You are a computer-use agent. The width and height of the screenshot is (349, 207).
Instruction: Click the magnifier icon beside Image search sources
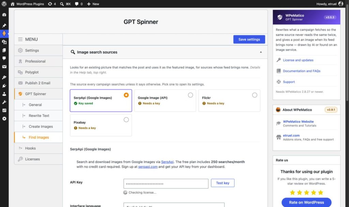(x=73, y=52)
